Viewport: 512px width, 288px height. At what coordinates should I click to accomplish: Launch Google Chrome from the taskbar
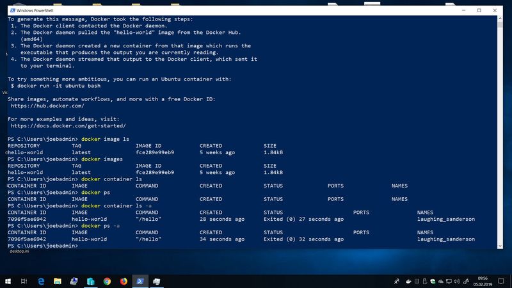click(107, 281)
